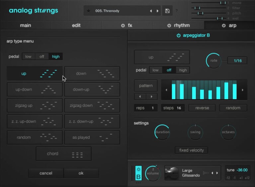Screen dimensions: 255x187
Task: Cancel the arp type menu
Action: (x=46, y=173)
